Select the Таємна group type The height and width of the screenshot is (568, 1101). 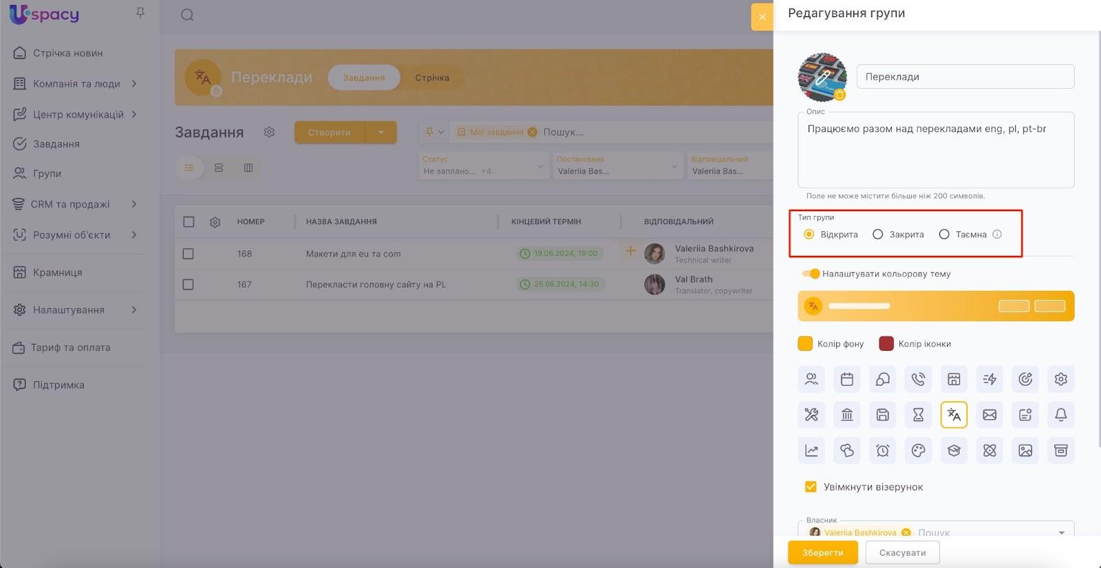pyautogui.click(x=944, y=234)
